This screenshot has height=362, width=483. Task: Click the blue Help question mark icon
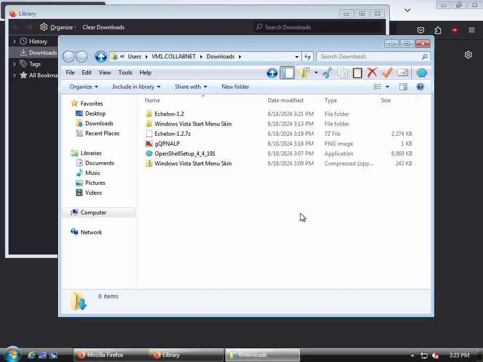pos(420,87)
